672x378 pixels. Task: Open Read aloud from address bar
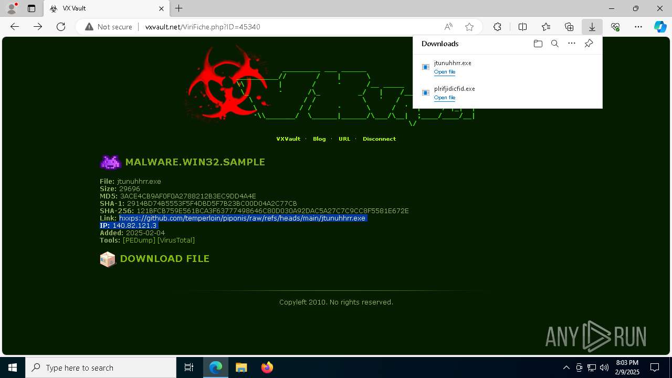tap(448, 27)
